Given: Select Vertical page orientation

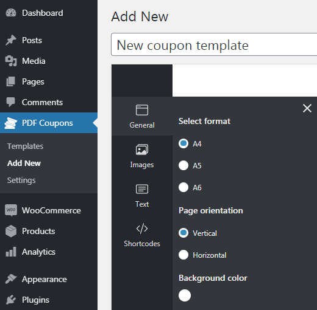Looking at the screenshot, I should [x=183, y=233].
